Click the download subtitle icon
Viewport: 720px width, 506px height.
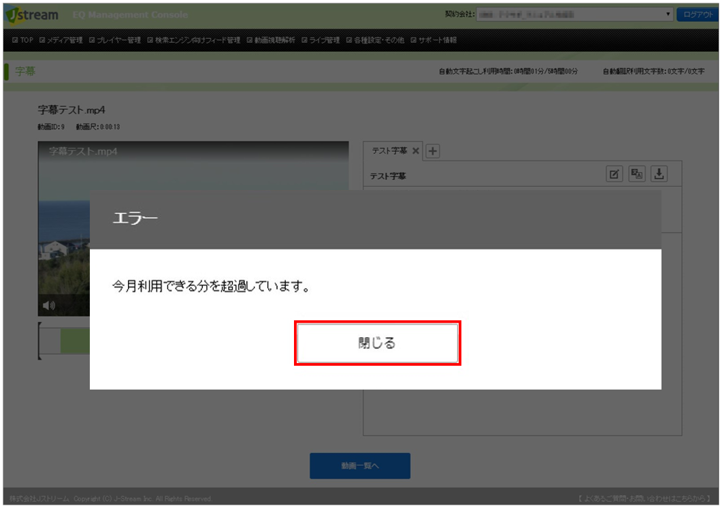click(x=659, y=174)
